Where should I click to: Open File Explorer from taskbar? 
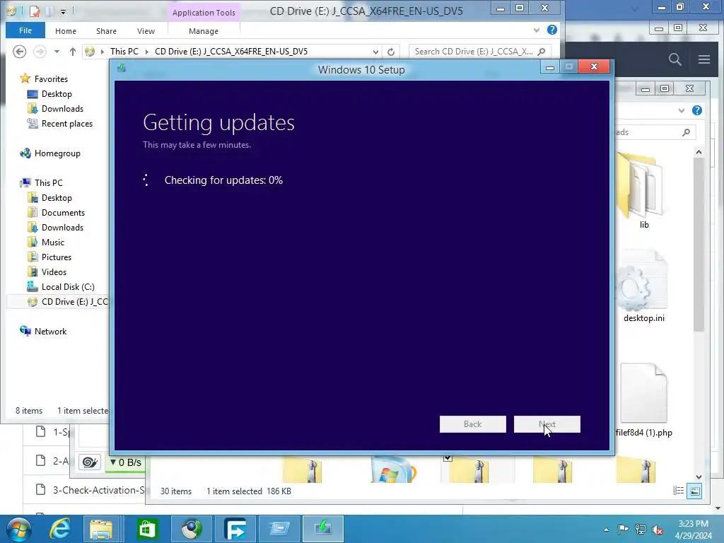(x=101, y=529)
